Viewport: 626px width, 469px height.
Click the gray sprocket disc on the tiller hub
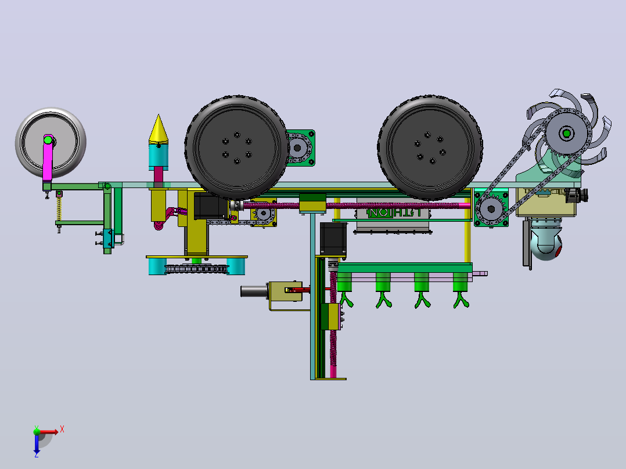(567, 134)
